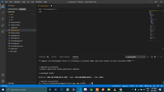
Task: Click the Type here to search box
Action: pyautogui.click(x=26, y=90)
